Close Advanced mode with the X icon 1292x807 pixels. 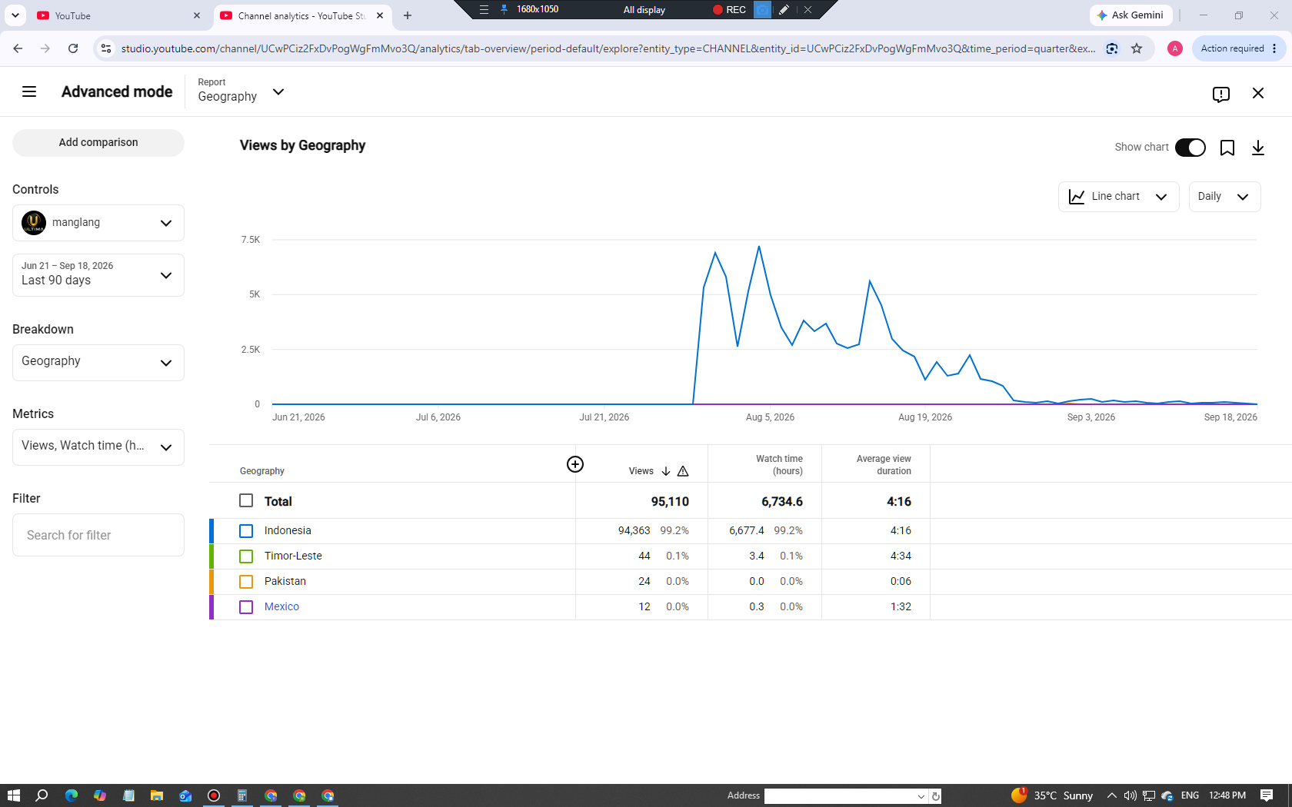[x=1258, y=93]
